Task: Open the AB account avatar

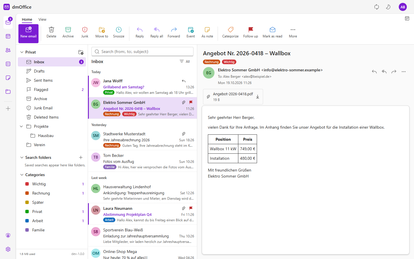Action: (403, 7)
